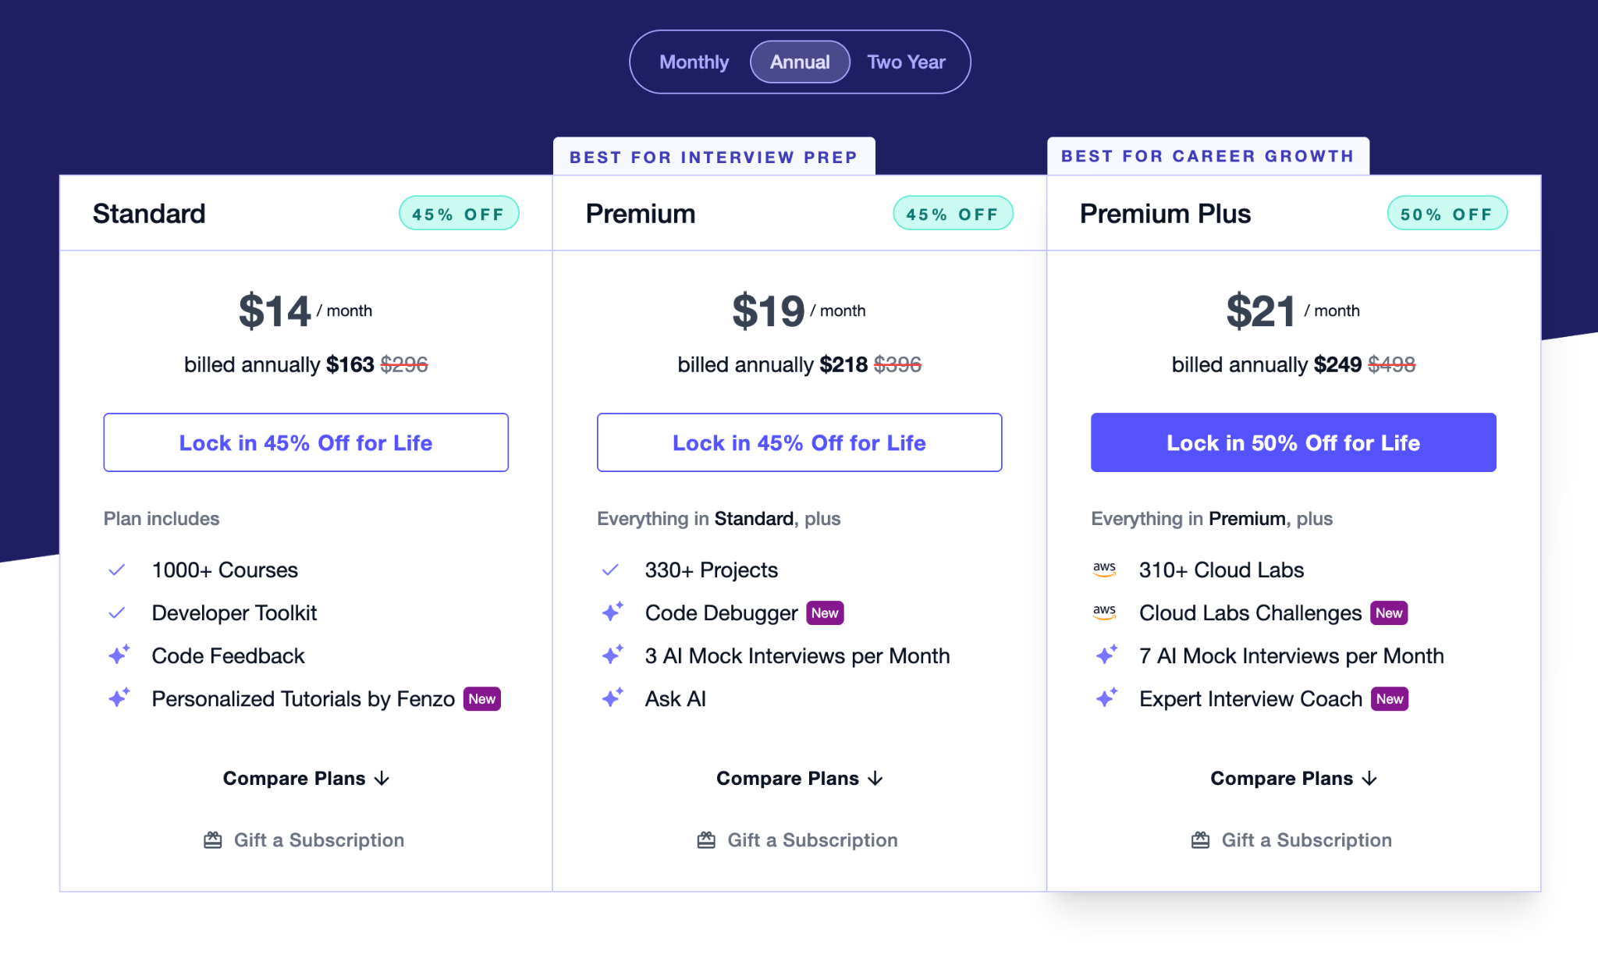Expand Compare Plans under Standard
The height and width of the screenshot is (955, 1598).
pos(305,778)
